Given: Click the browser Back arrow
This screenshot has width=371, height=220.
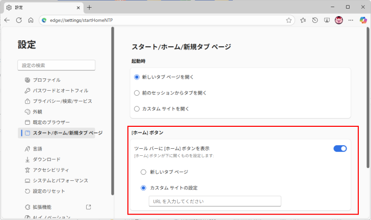Looking at the screenshot, I should [x=7, y=20].
